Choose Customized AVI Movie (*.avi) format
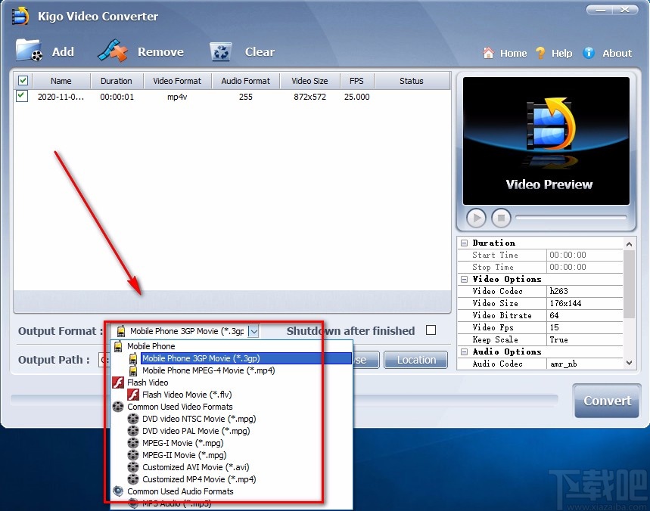Screen dimensions: 650x511 coord(196,467)
